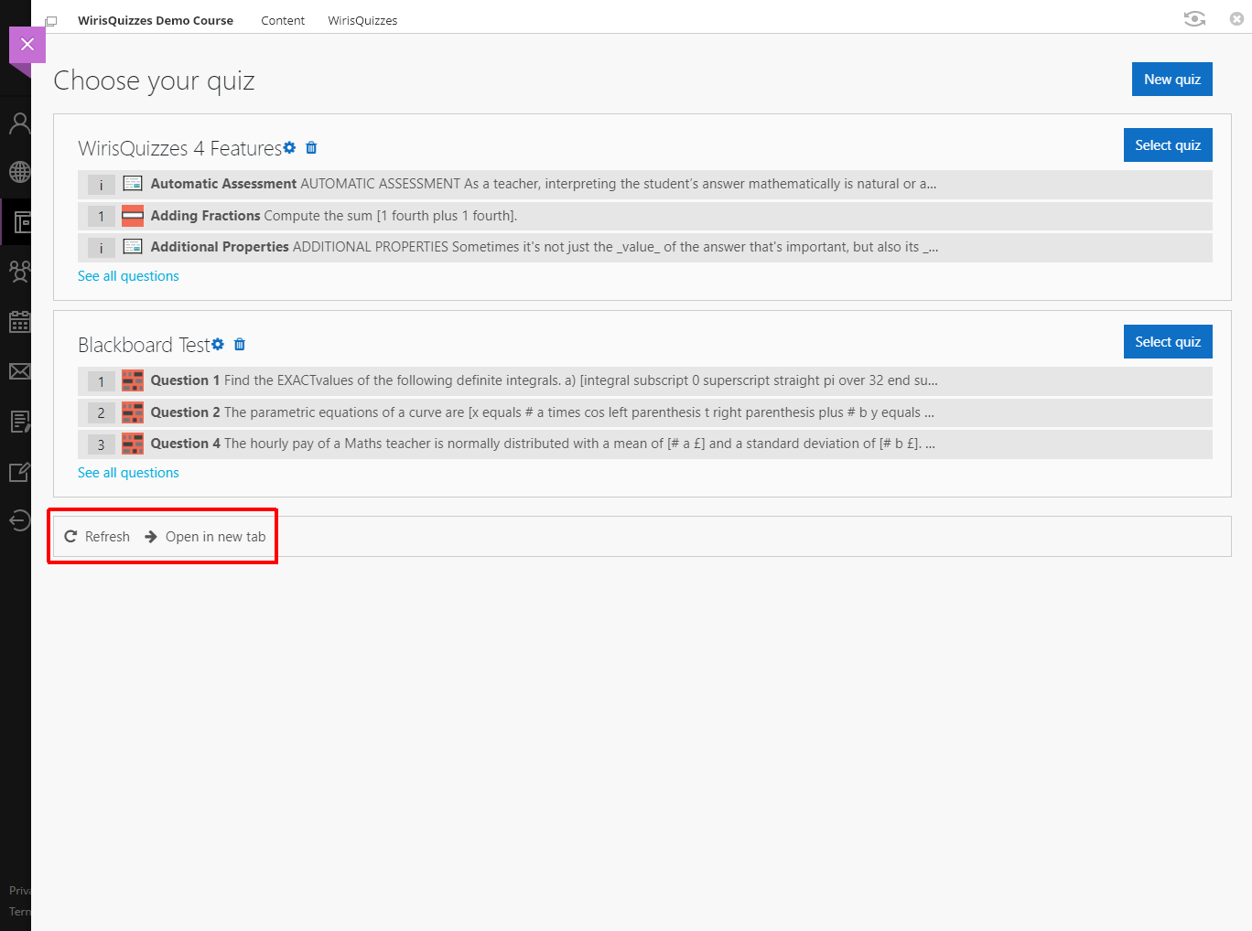Open the Messages envelope icon
Viewport: 1252px width, 931px height.
(19, 371)
